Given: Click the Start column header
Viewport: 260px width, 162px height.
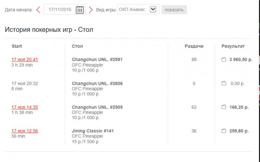Looking at the screenshot, I should 17,46.
